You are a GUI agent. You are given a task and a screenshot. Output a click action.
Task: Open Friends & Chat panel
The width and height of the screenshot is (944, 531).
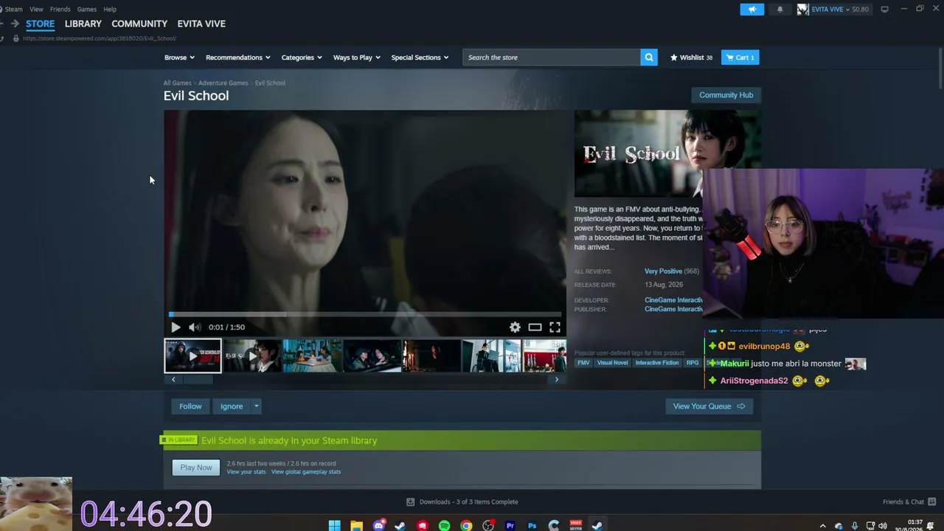[908, 502]
